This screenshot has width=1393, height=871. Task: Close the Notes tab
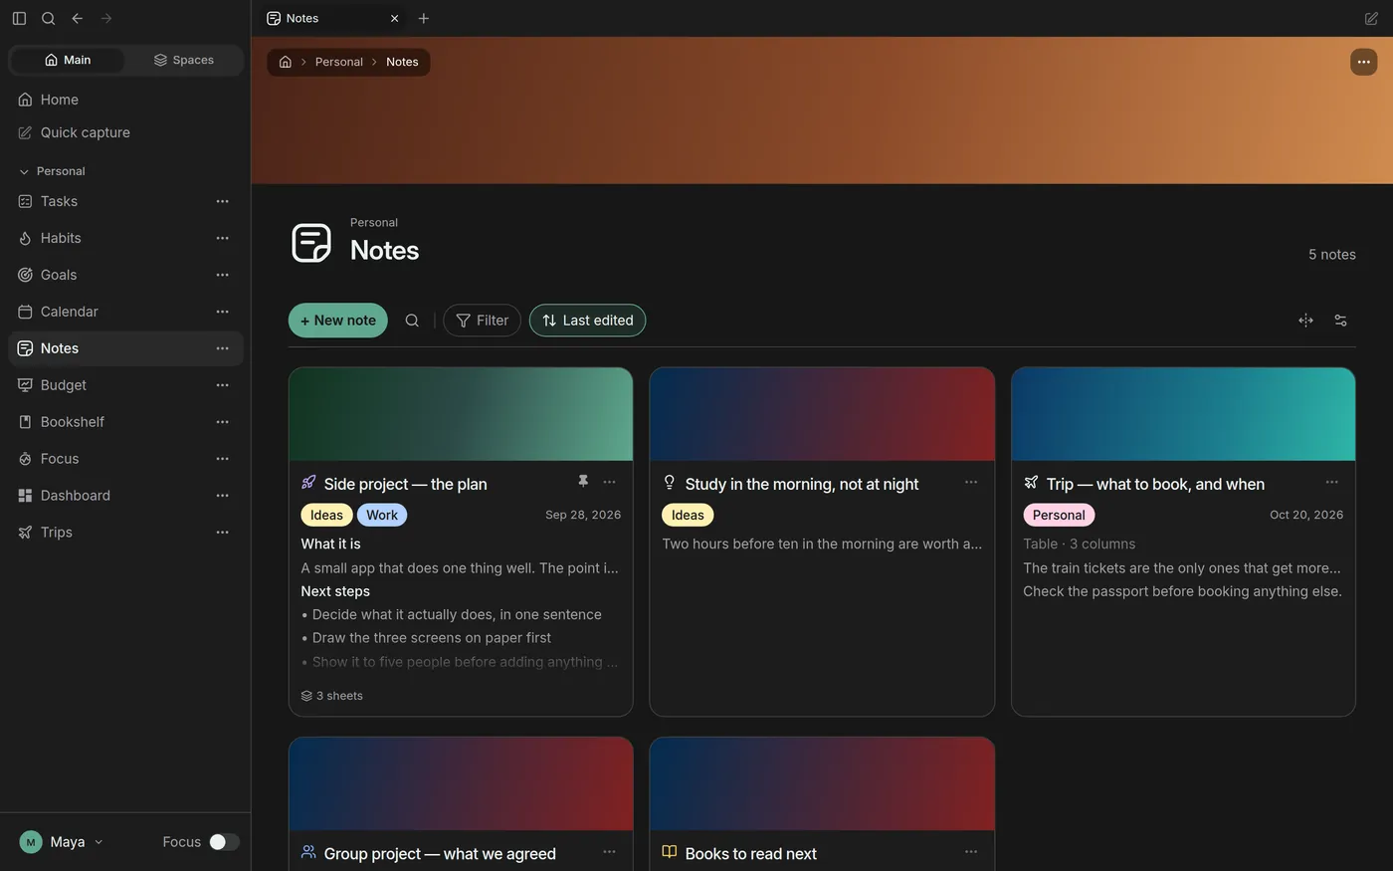point(394,18)
